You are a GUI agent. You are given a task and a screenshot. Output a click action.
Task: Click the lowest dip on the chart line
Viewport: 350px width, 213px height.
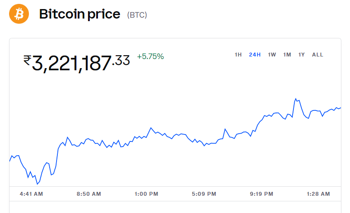[38, 184]
